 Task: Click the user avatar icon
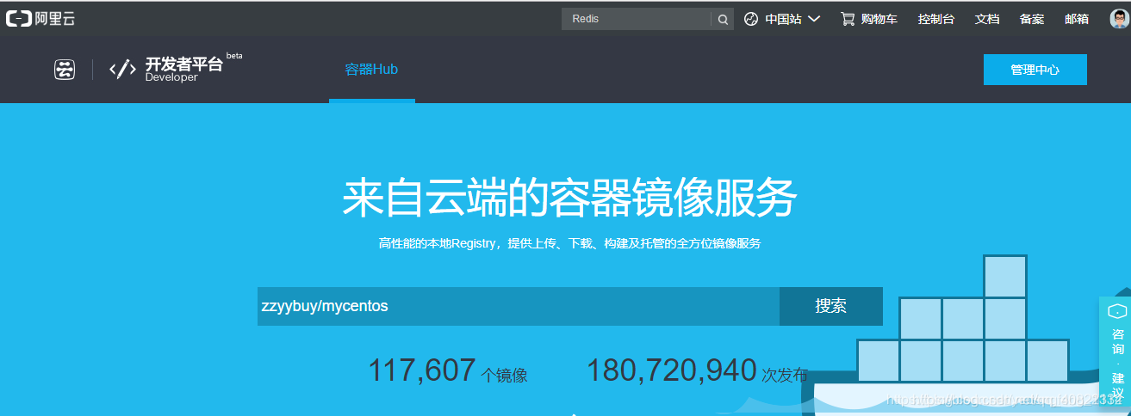pyautogui.click(x=1120, y=19)
